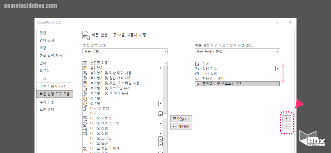Select the 다시 실행 entry text
The image size is (331, 153).
[210, 73]
